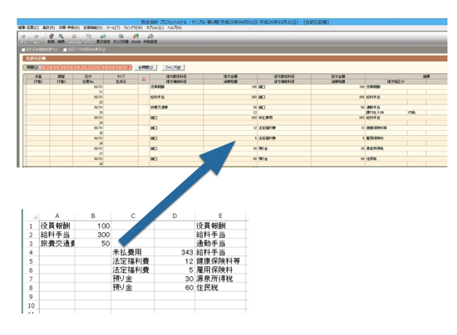
Task: Open the ツール(T) menu
Action: 113,27
